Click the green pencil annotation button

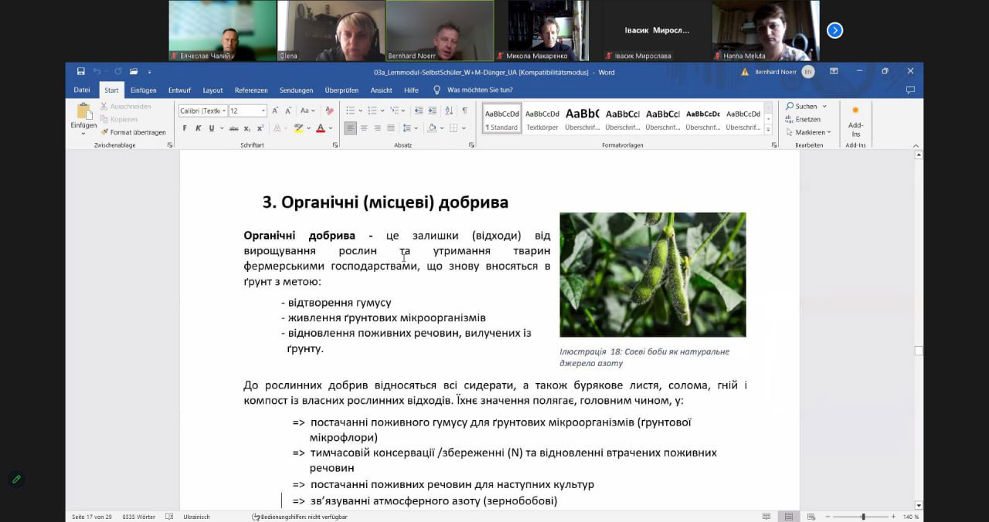click(16, 480)
